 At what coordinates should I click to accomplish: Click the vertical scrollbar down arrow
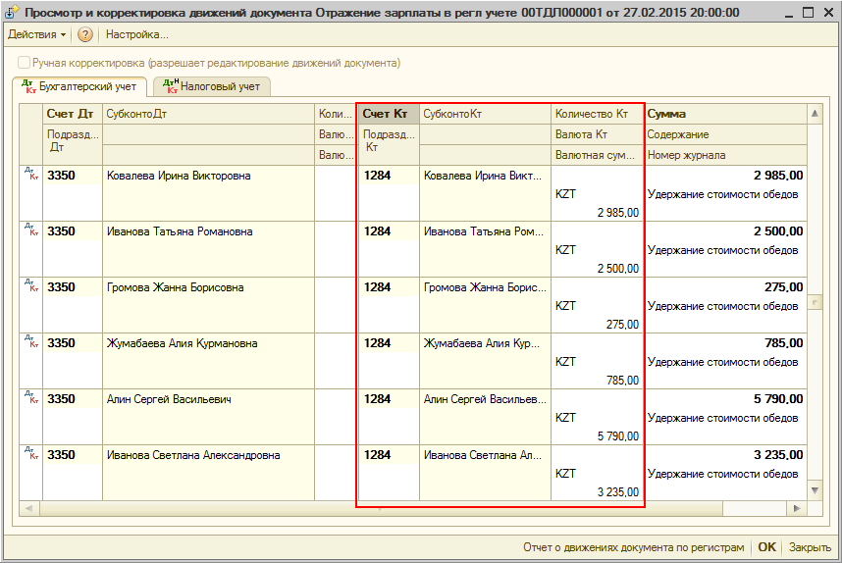point(814,489)
